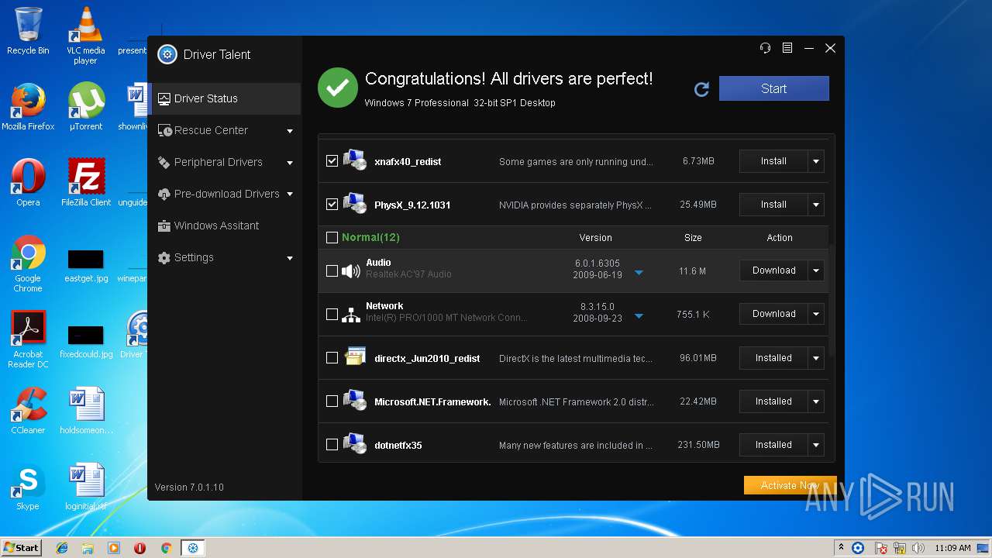
Task: Check the directx_Jun2010_redist checkbox
Action: tap(332, 358)
